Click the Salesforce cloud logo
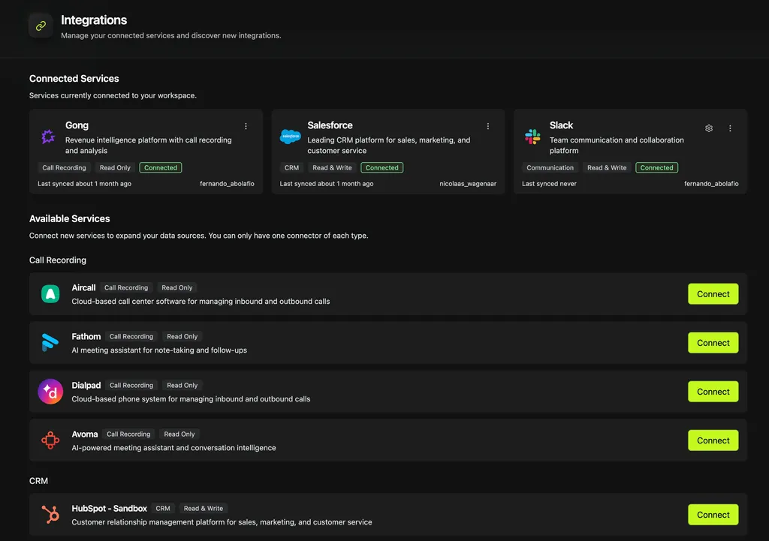Screen dimensions: 769x541 291,137
